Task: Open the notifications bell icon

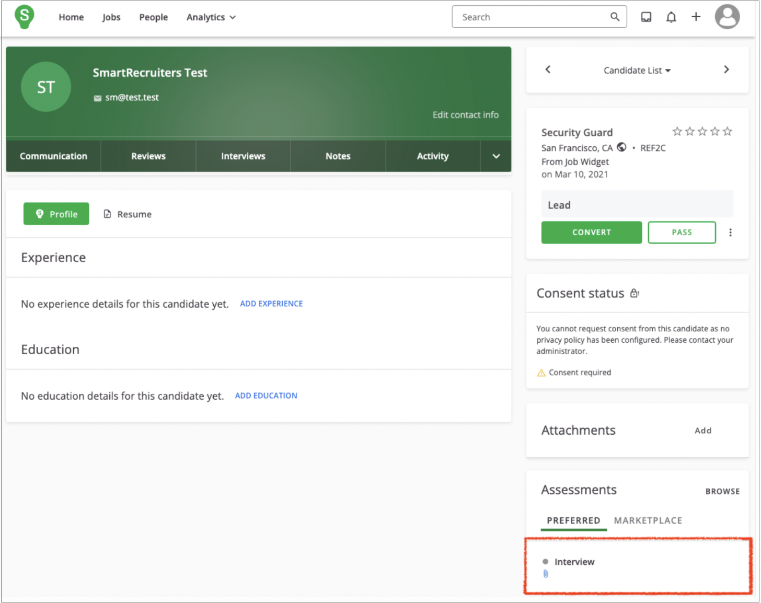Action: (671, 17)
